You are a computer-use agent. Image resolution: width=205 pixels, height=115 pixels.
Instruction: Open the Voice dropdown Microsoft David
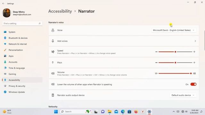pos(174,30)
